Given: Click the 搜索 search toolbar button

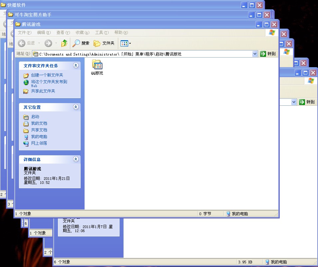Looking at the screenshot, I should point(81,43).
